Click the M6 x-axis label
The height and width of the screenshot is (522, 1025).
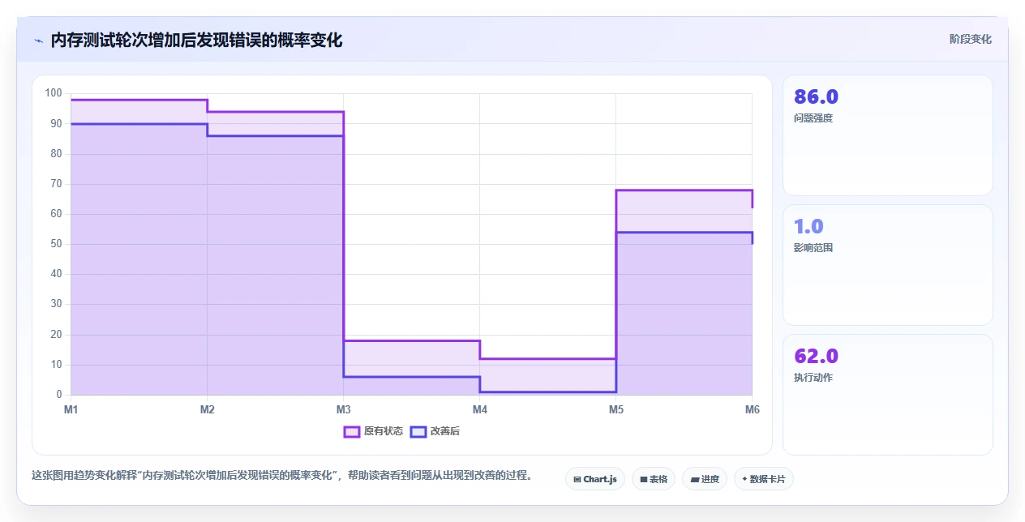tap(752, 410)
